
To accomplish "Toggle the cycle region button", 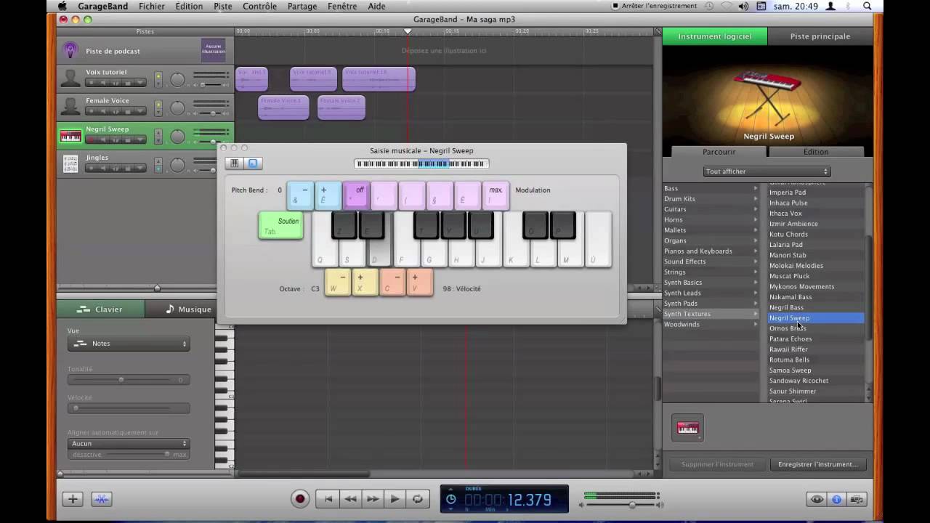I will 417,499.
